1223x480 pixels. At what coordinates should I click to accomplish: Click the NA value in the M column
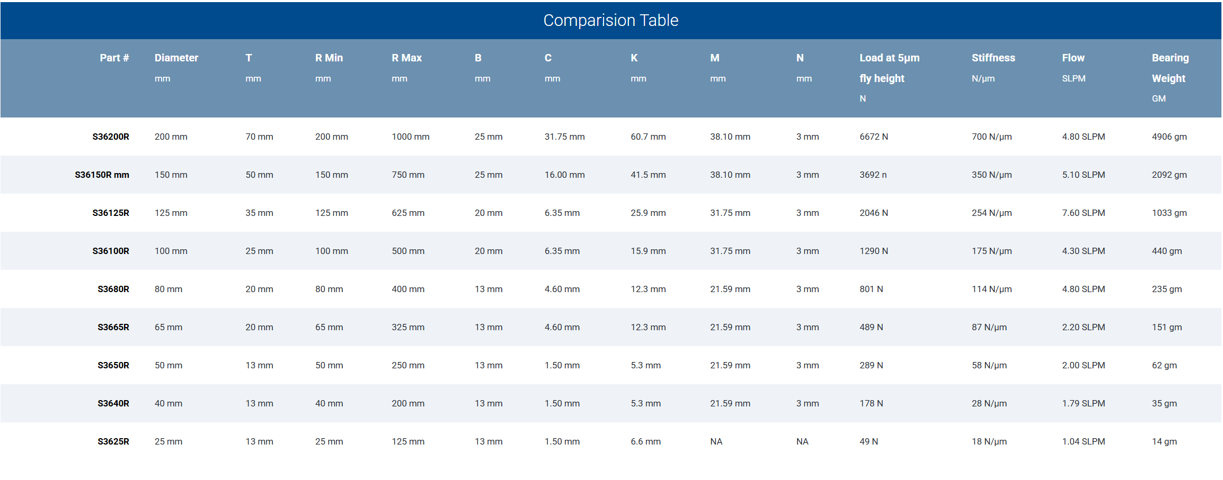(x=716, y=441)
